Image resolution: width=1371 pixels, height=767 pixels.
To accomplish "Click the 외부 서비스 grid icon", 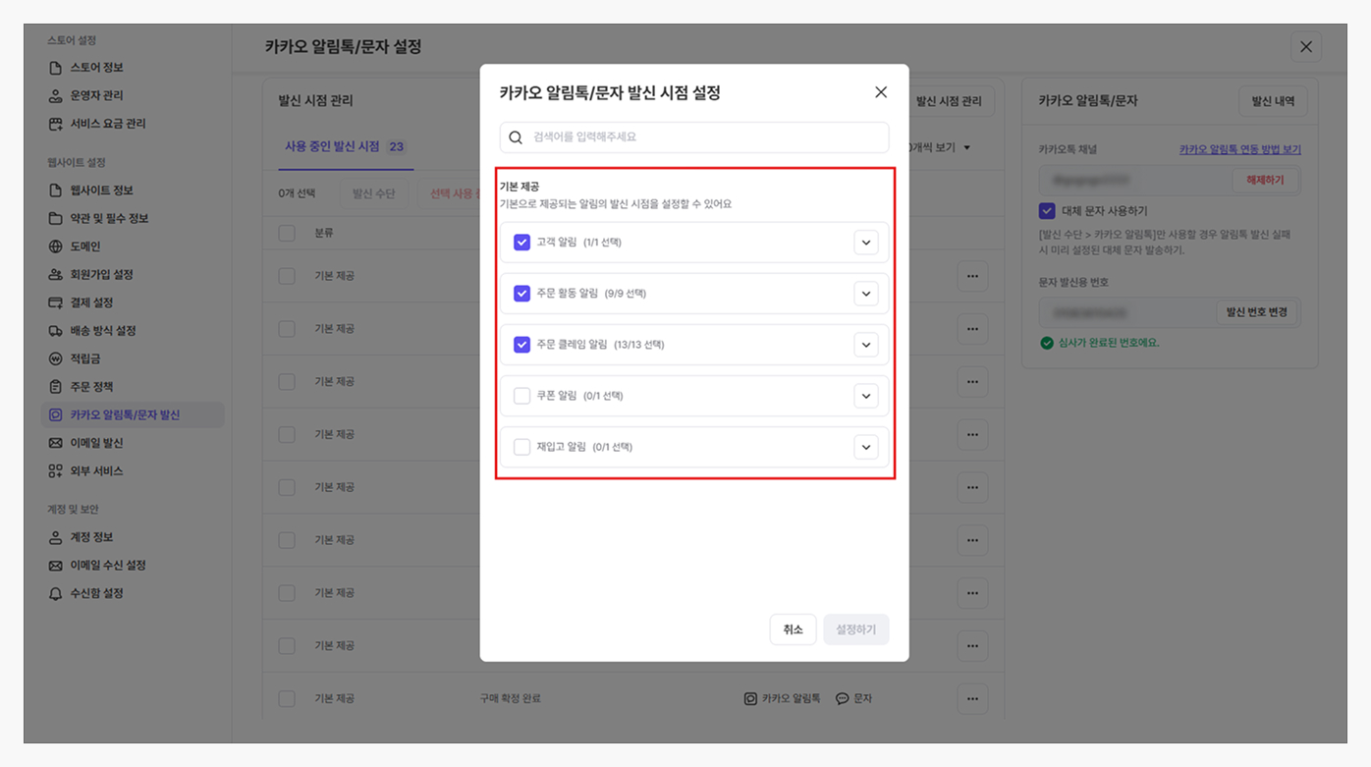I will tap(56, 471).
